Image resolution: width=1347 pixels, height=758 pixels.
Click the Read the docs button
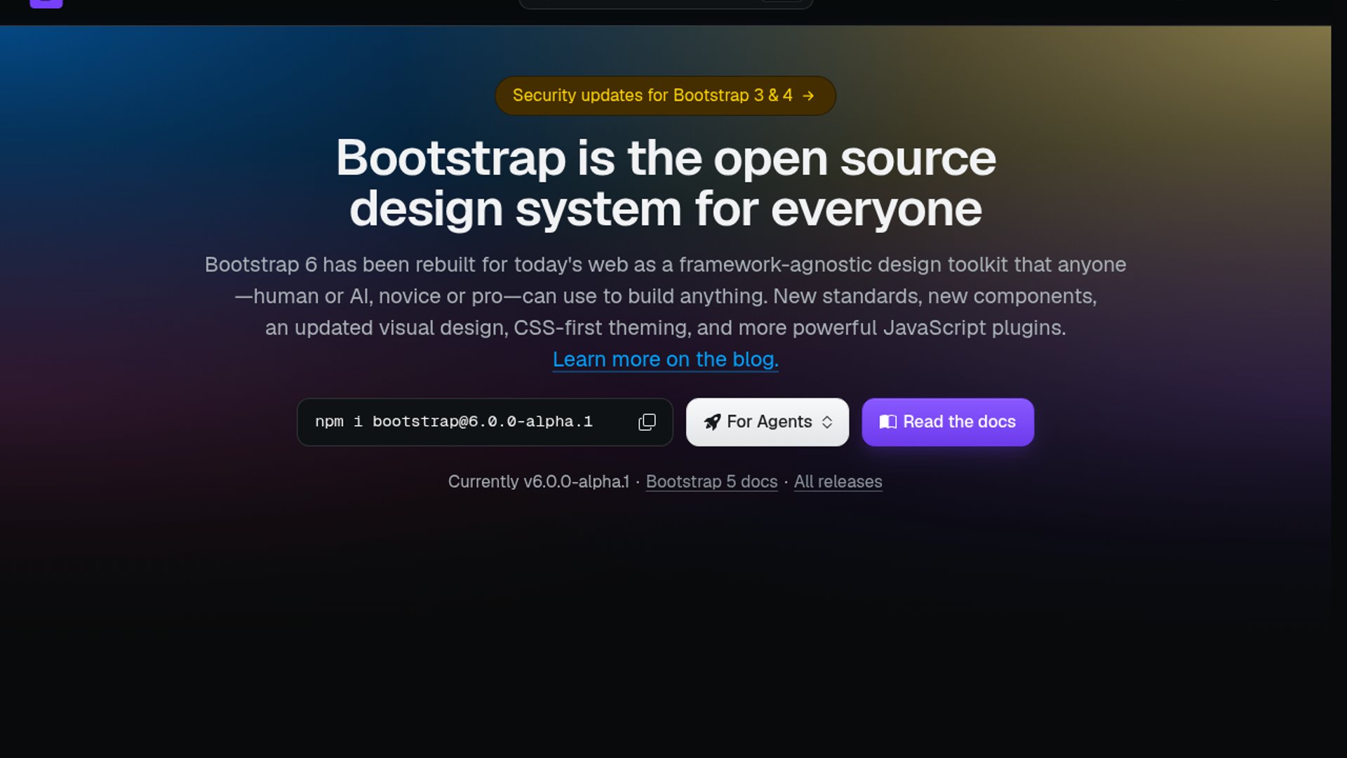coord(948,422)
